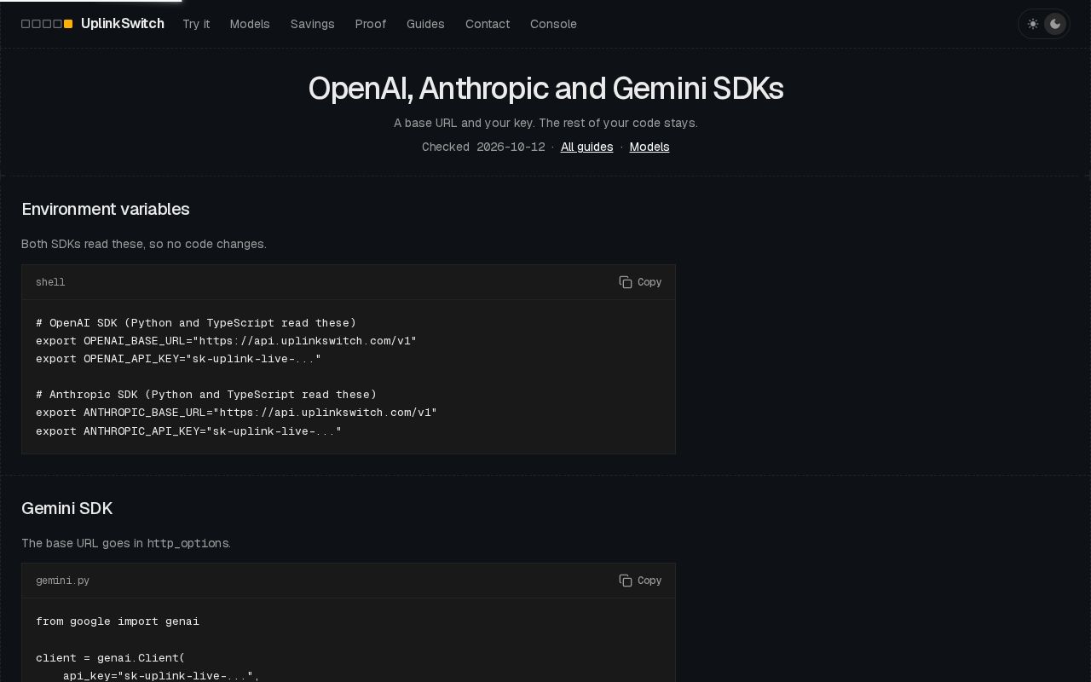Click the main page title heading
The height and width of the screenshot is (682, 1091).
tap(545, 89)
